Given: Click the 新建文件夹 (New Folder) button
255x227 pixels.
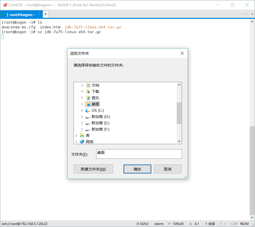Looking at the screenshot, I should point(93,169).
